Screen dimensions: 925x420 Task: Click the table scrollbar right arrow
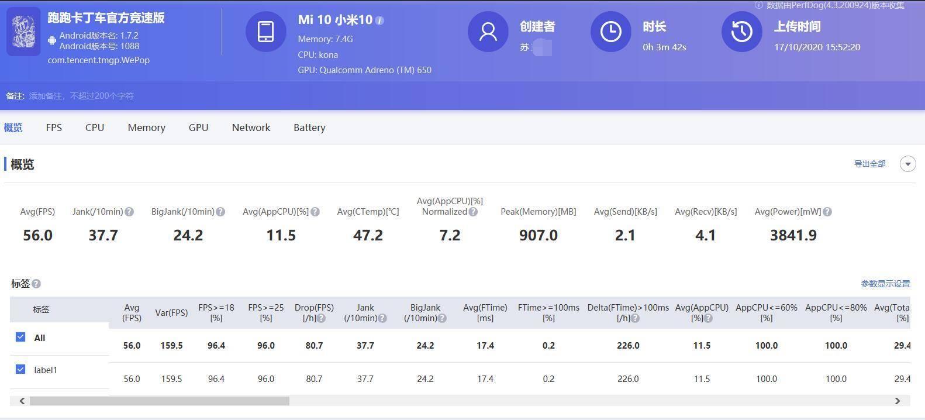click(897, 401)
